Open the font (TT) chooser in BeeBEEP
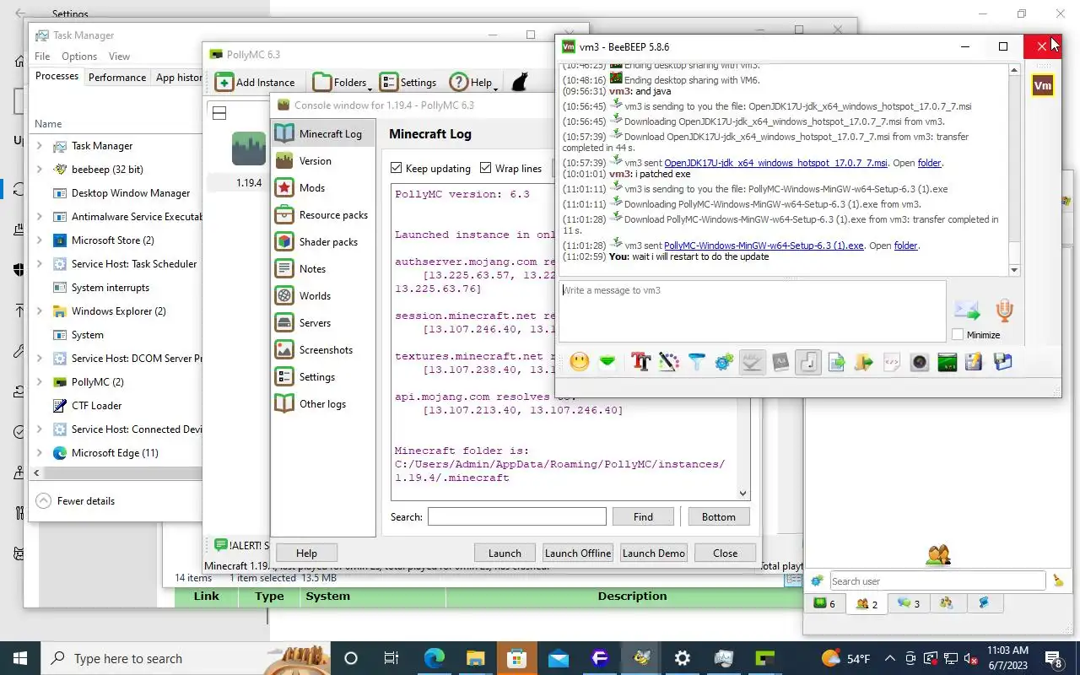Viewport: 1080px width, 675px height. [640, 362]
